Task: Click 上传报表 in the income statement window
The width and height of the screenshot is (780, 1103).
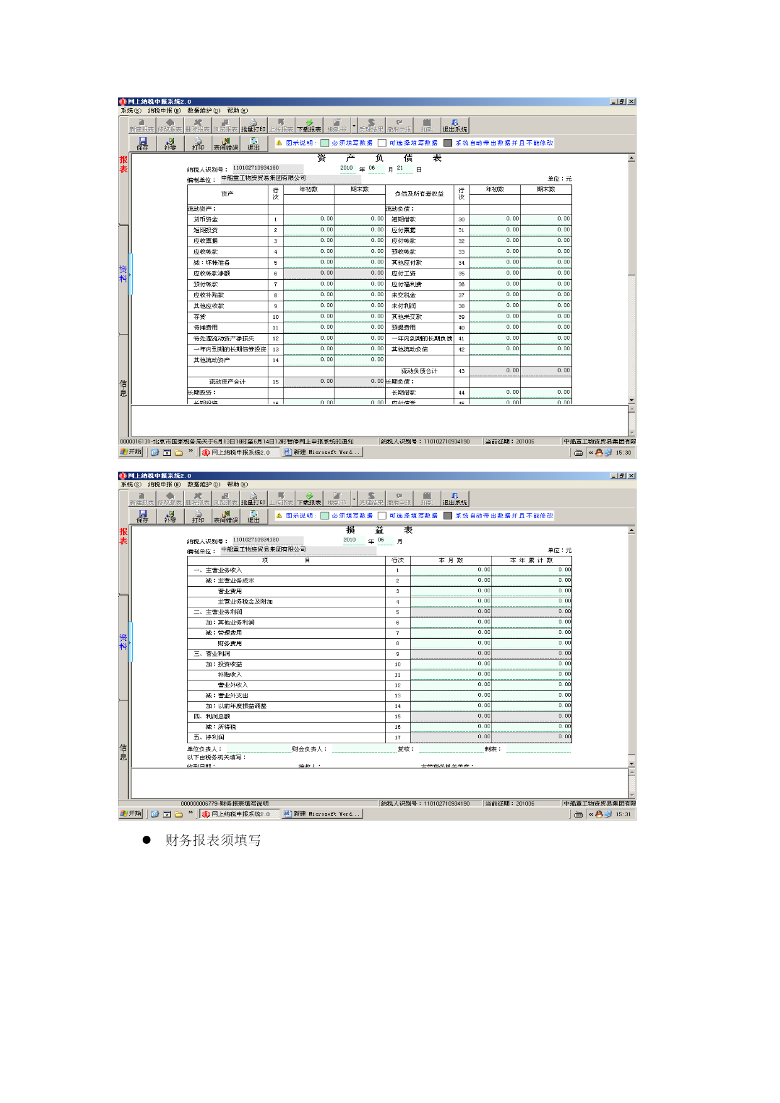Action: (281, 499)
